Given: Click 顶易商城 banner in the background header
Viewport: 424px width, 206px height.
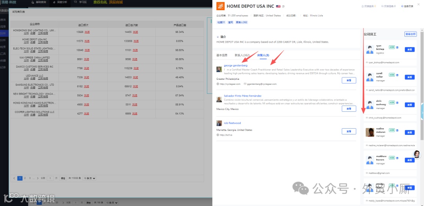Looking at the screenshot, I should point(116,2).
